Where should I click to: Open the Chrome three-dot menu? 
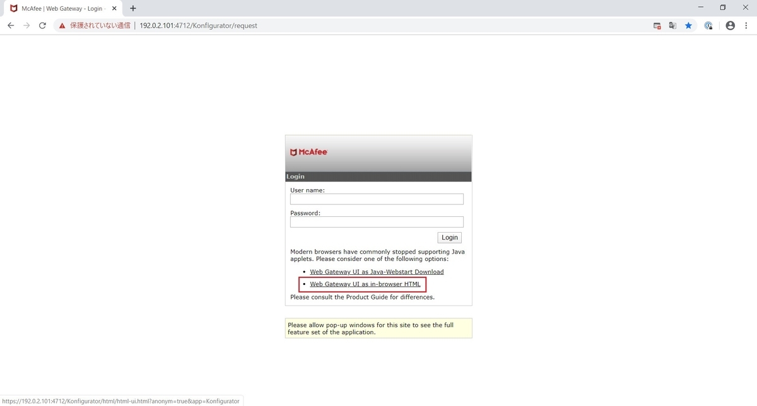click(747, 26)
